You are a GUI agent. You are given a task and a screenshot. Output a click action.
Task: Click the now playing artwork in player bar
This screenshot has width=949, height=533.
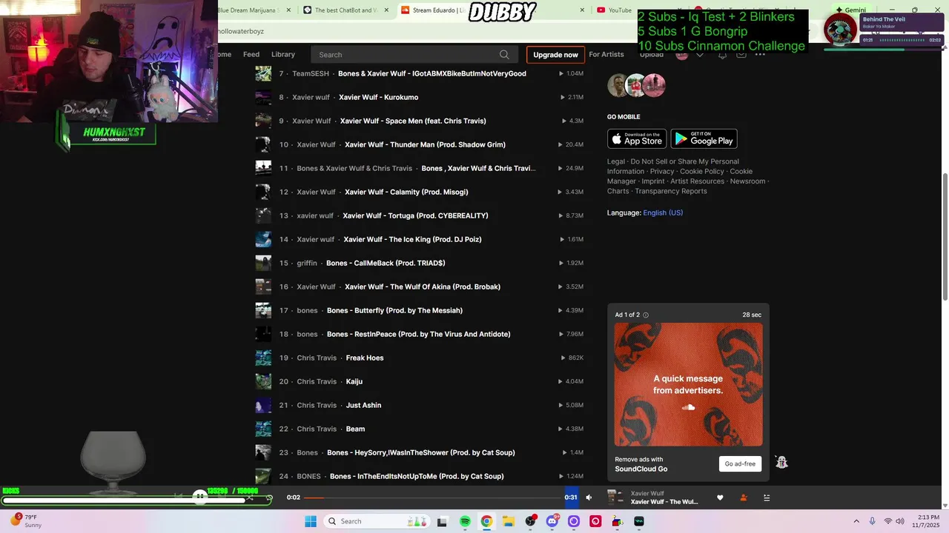click(615, 497)
